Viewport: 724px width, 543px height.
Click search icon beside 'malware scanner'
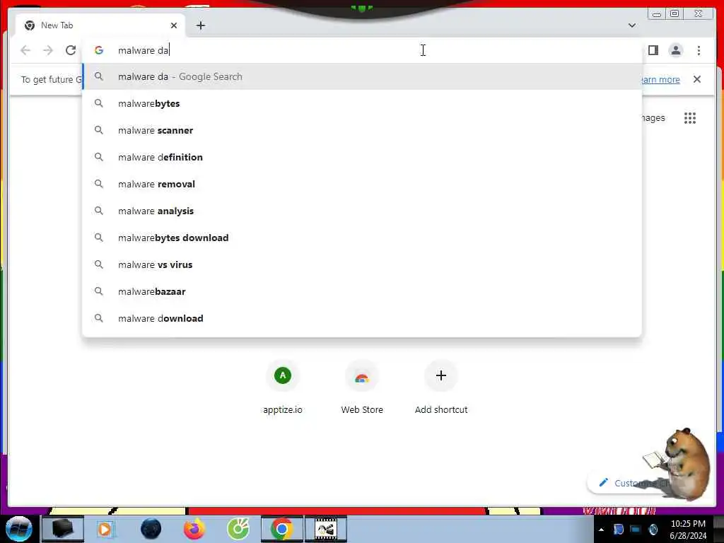click(99, 130)
